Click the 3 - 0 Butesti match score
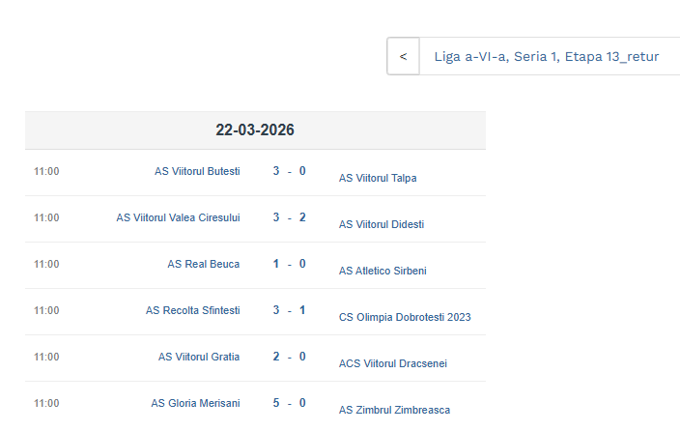The height and width of the screenshot is (431, 680). 289,171
